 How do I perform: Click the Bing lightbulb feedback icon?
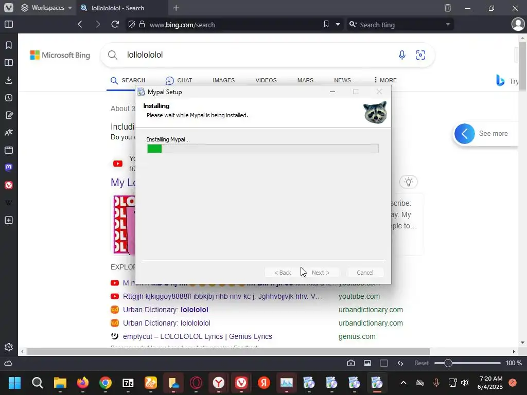[x=408, y=182]
